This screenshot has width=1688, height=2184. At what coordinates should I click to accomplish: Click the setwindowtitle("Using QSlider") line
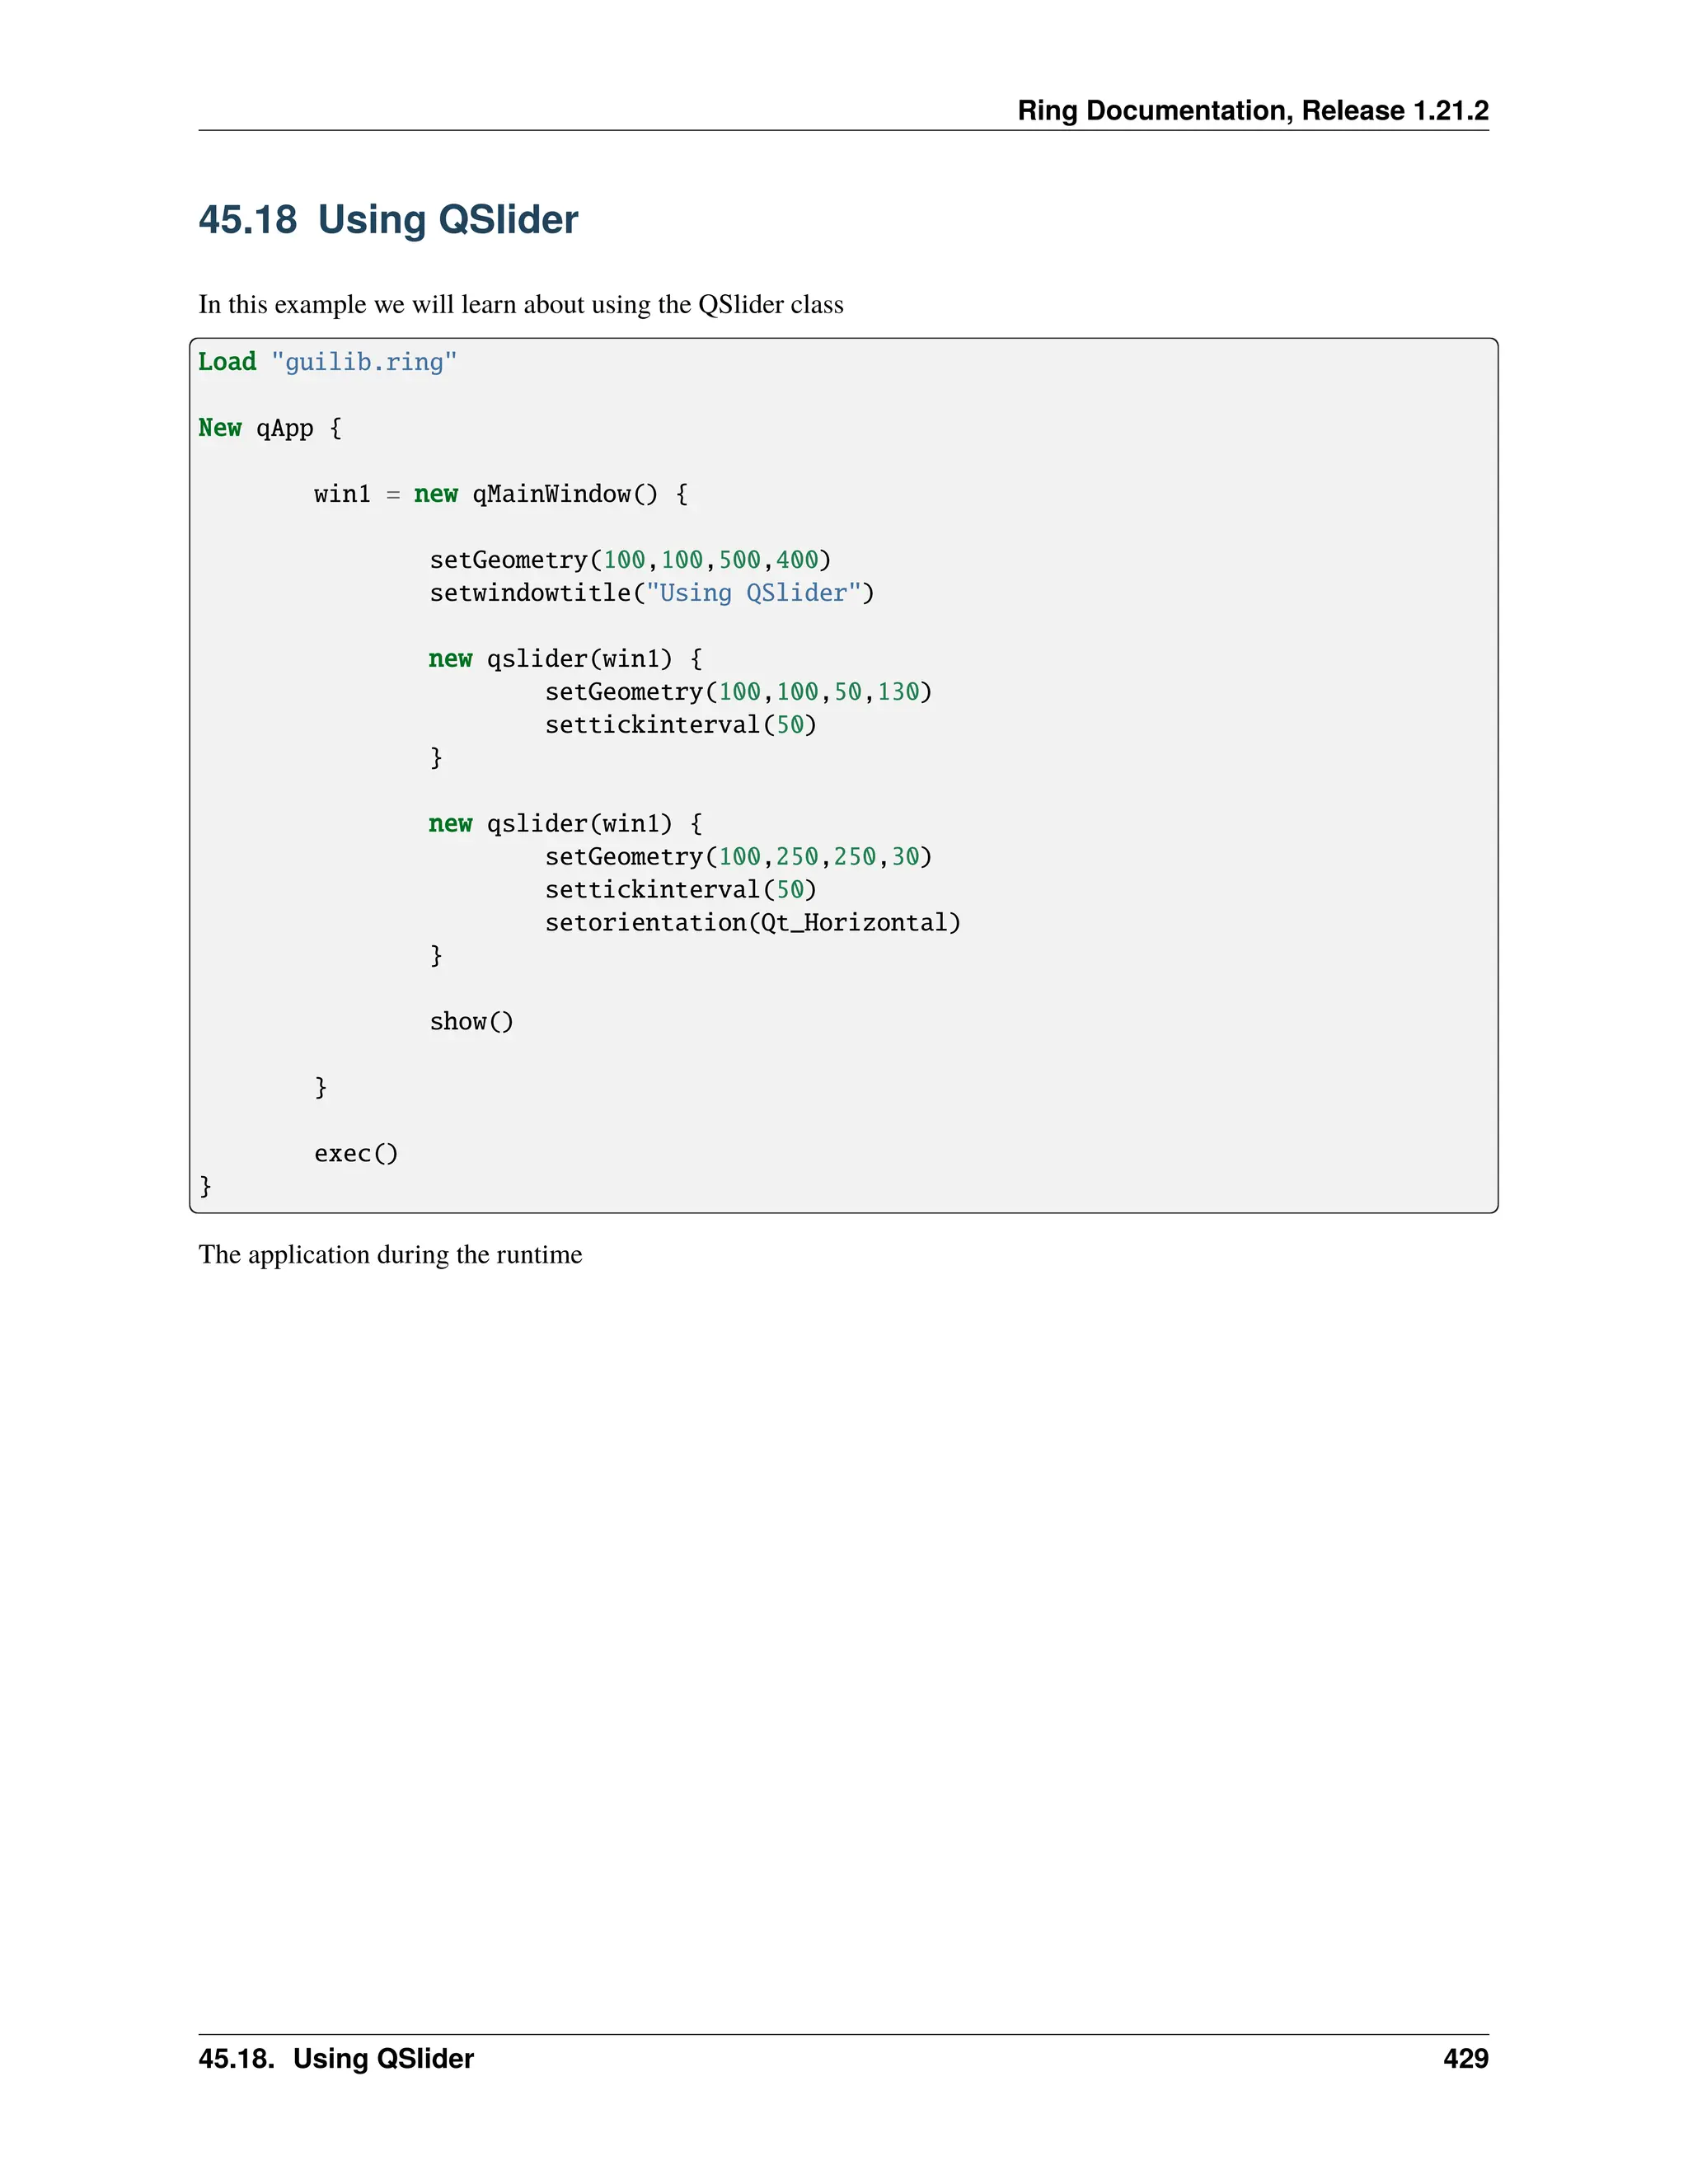651,593
